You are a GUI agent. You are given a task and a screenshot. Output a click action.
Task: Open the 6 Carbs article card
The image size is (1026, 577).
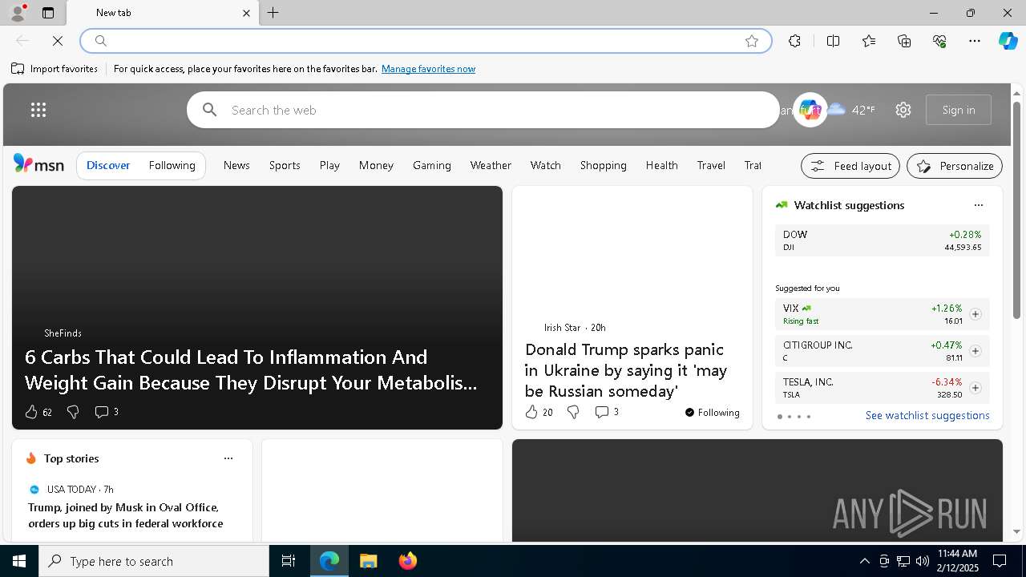pyautogui.click(x=257, y=308)
